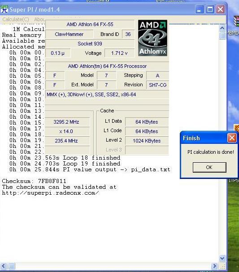
Task: Minimize the Super PI window
Action: [x=200, y=9]
